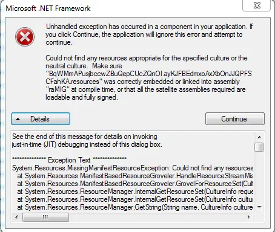Click the 'Exception Text' heading line
Image resolution: width=275 pixels, height=232 pixels.
coord(69,160)
